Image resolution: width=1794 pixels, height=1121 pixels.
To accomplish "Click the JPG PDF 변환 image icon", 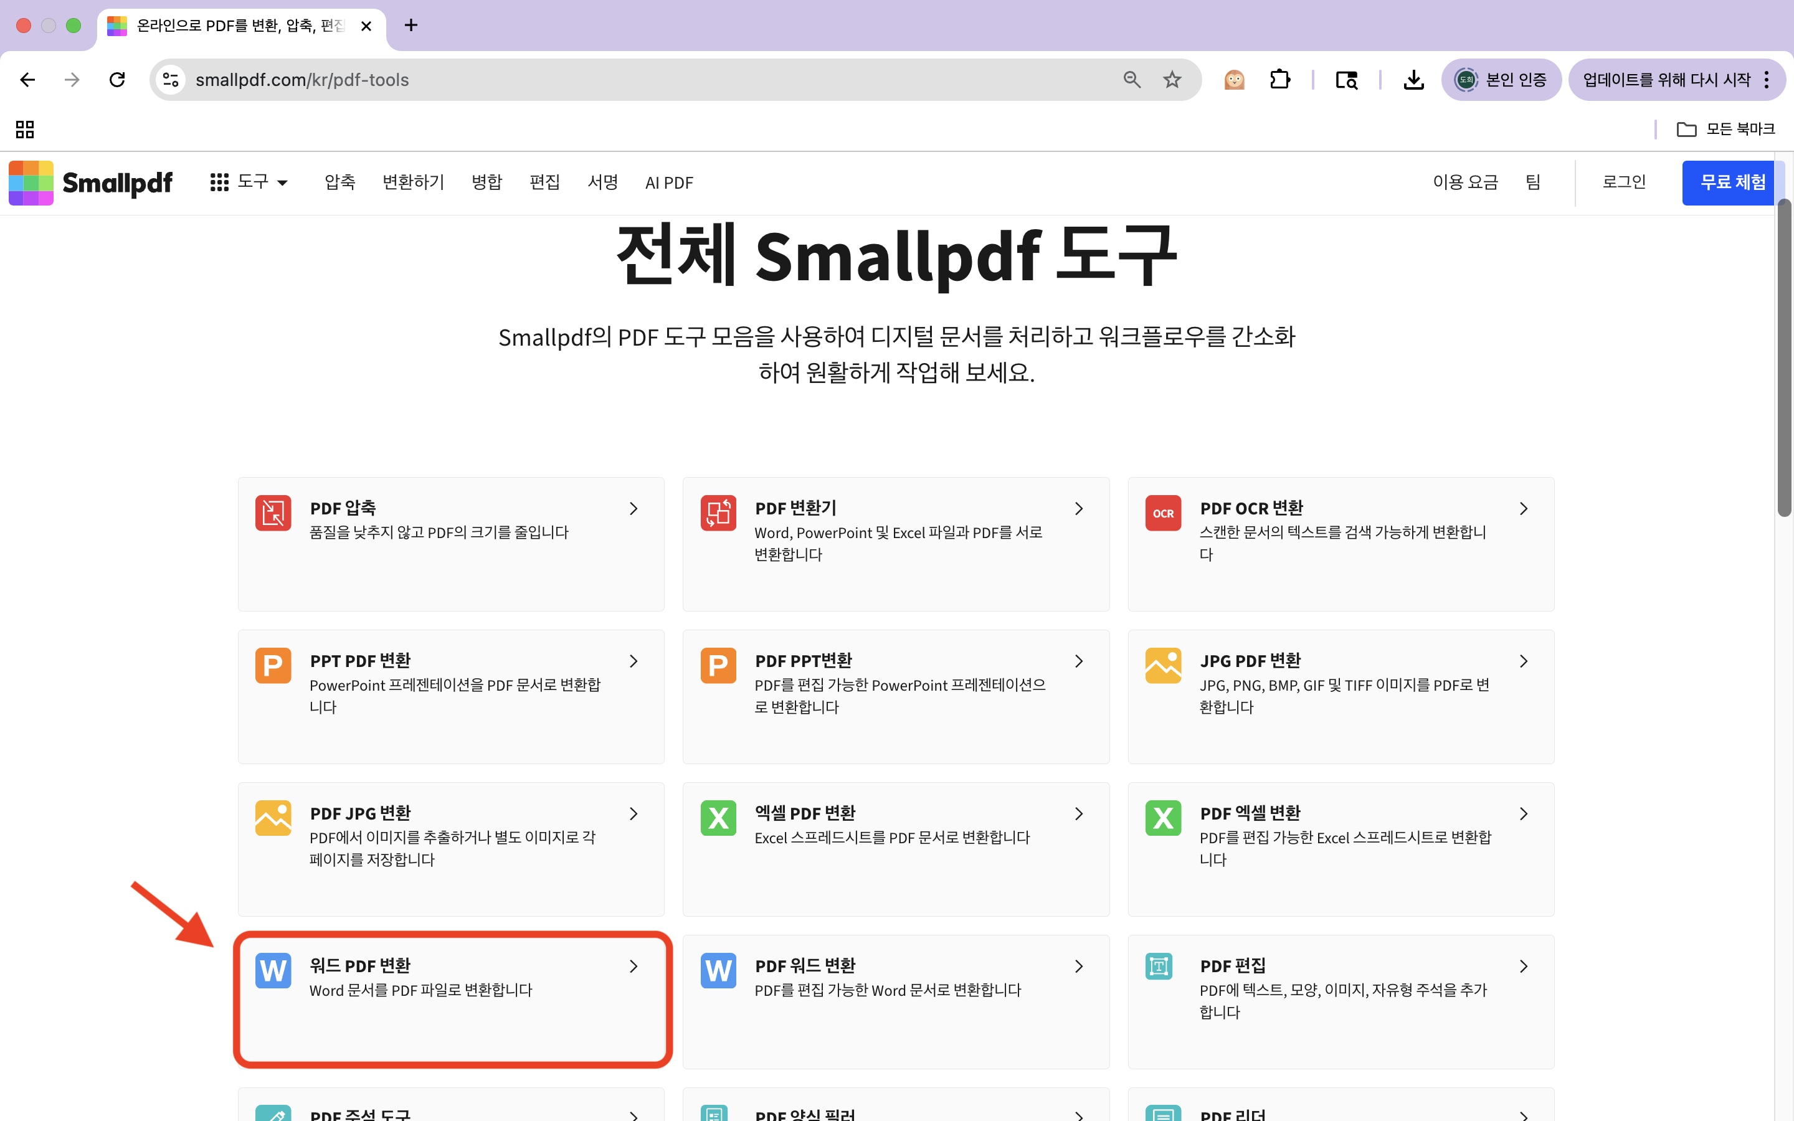I will 1162,665.
